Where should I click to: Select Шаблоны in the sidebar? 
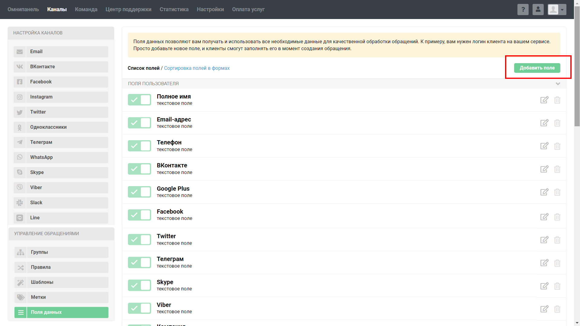(x=61, y=282)
